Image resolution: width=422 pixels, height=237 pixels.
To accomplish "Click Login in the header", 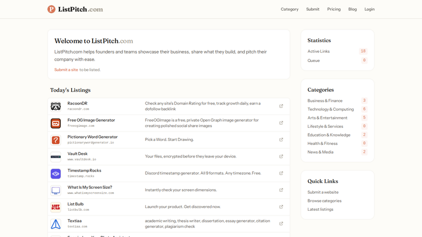I will click(370, 9).
